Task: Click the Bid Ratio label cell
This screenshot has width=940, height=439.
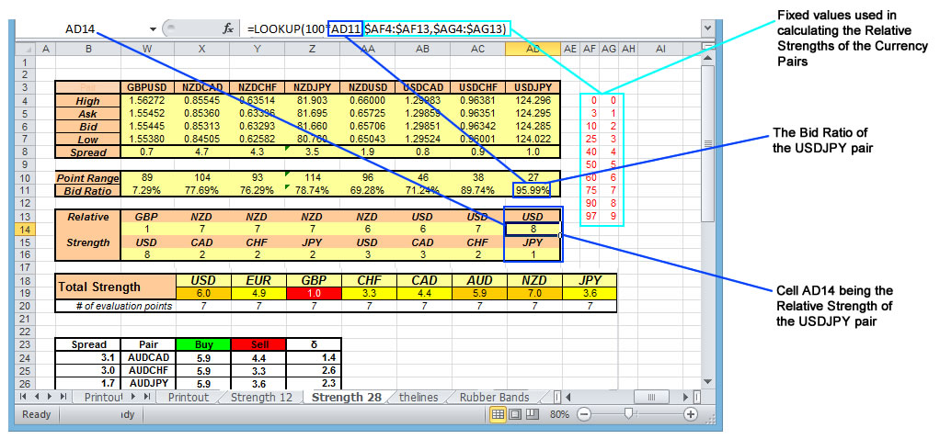Action: click(88, 190)
